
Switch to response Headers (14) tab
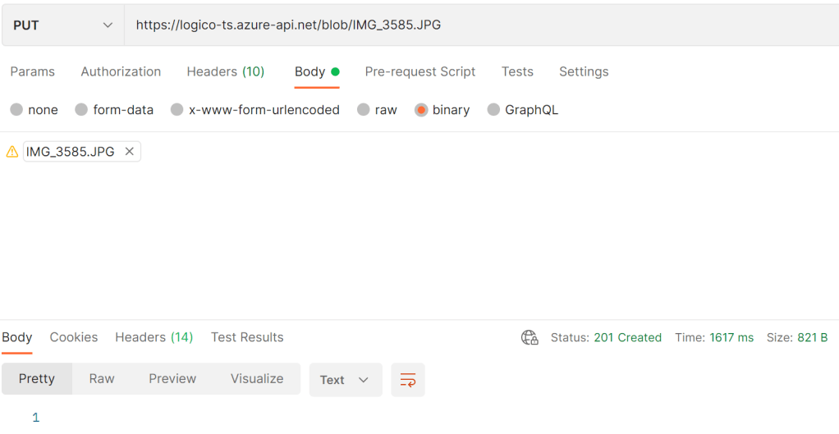154,337
